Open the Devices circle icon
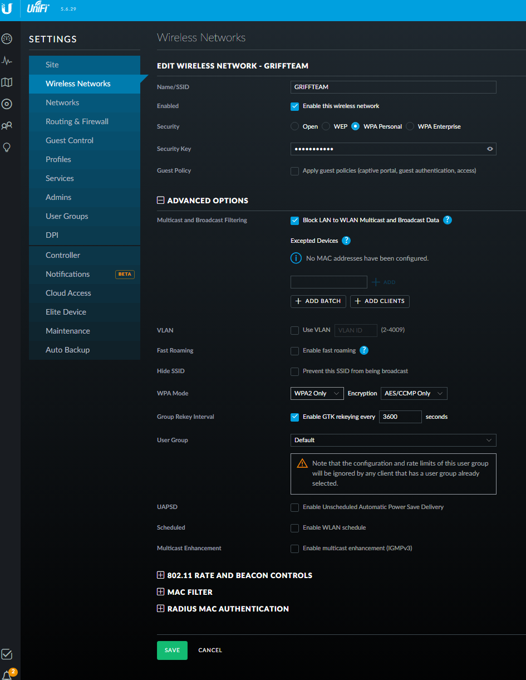This screenshot has width=526, height=680. tap(7, 104)
